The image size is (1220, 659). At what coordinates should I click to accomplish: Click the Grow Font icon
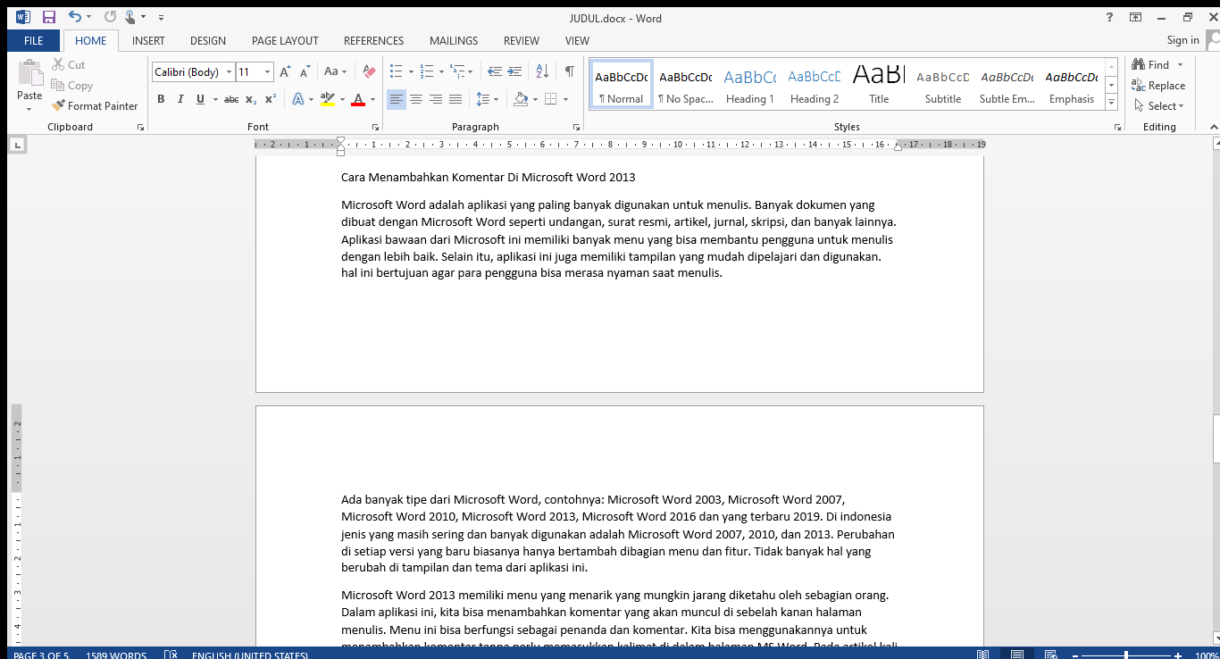[285, 71]
